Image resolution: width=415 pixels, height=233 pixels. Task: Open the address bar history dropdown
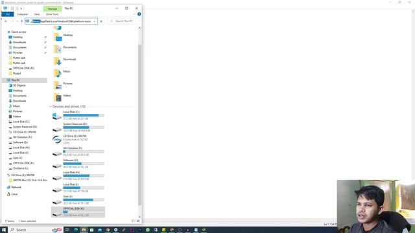tap(95, 21)
